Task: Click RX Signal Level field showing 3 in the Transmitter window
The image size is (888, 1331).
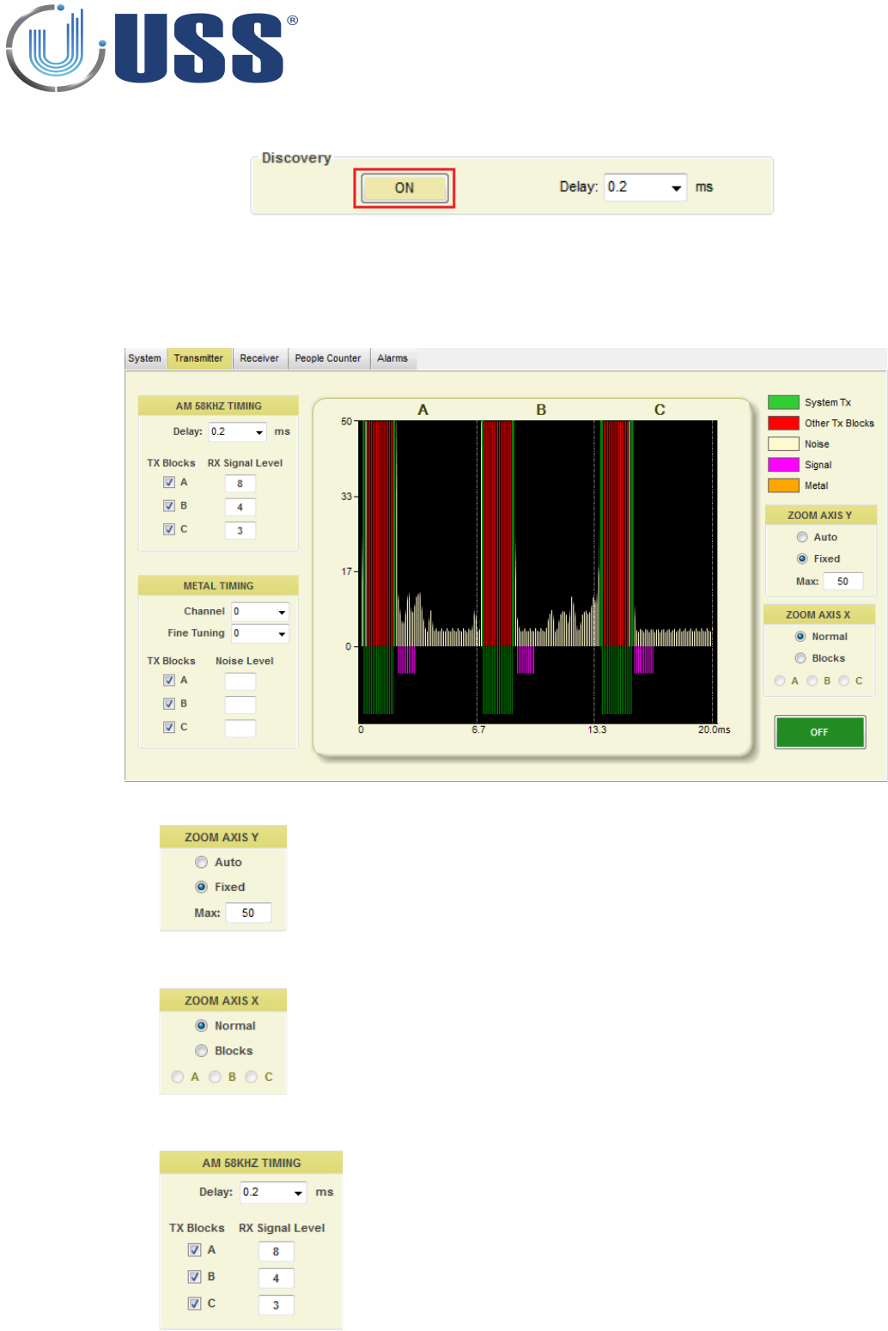Action: click(x=240, y=531)
